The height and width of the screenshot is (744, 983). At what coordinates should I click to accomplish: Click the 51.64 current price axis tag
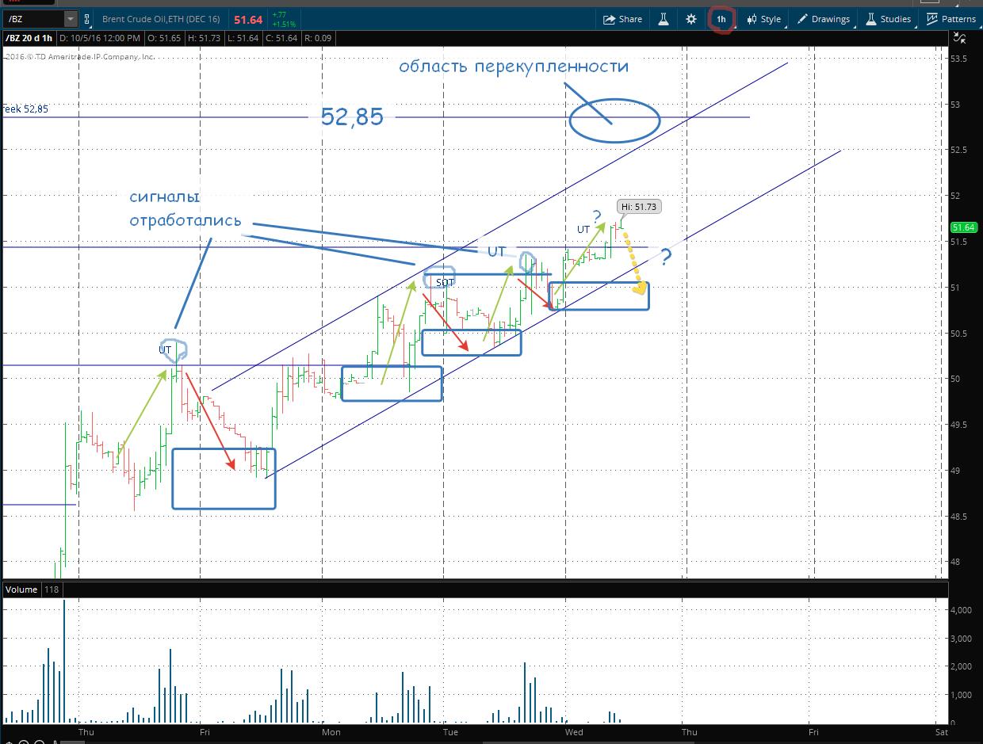(x=962, y=227)
